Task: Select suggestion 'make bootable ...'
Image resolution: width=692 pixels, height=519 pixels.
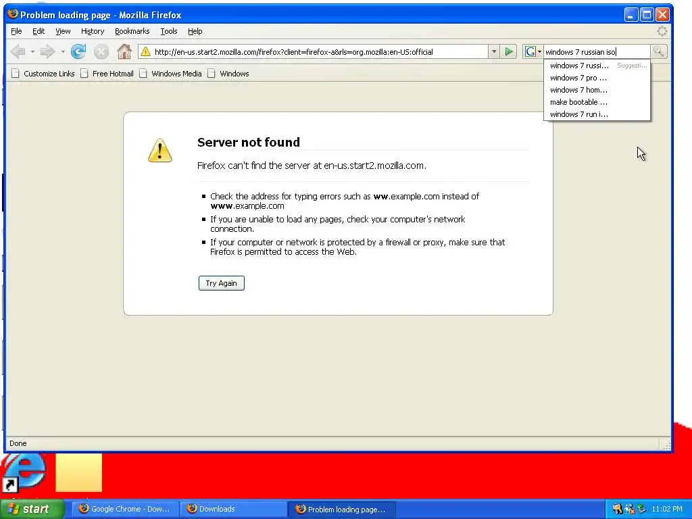Action: 597,102
